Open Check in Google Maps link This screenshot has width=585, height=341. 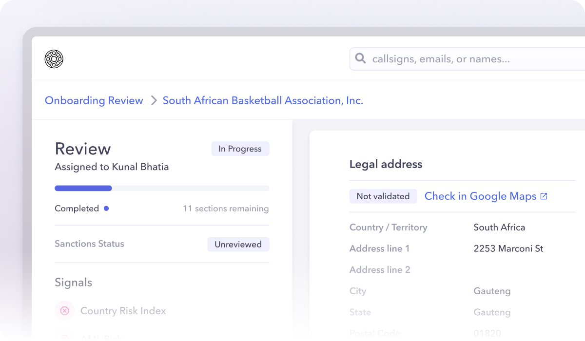[x=486, y=196]
